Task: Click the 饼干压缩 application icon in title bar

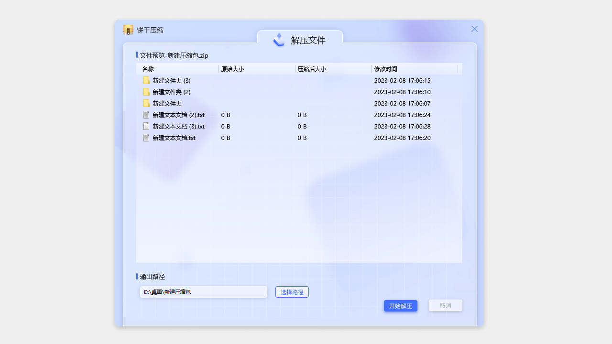Action: 128,29
